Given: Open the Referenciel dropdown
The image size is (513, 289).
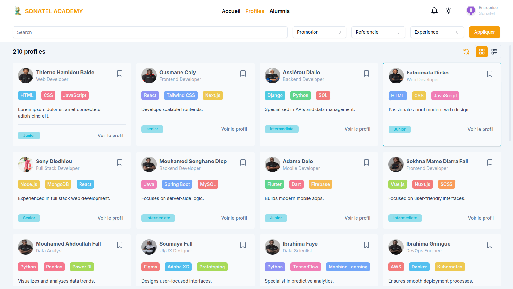Looking at the screenshot, I should tap(378, 32).
